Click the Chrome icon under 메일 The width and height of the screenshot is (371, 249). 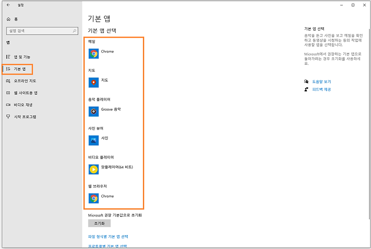coord(93,54)
